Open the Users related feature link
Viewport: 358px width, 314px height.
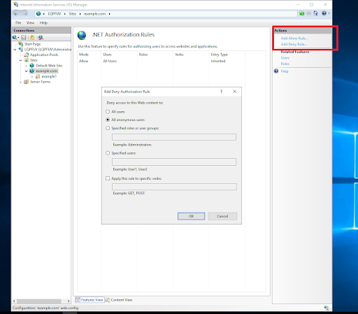pyautogui.click(x=285, y=58)
